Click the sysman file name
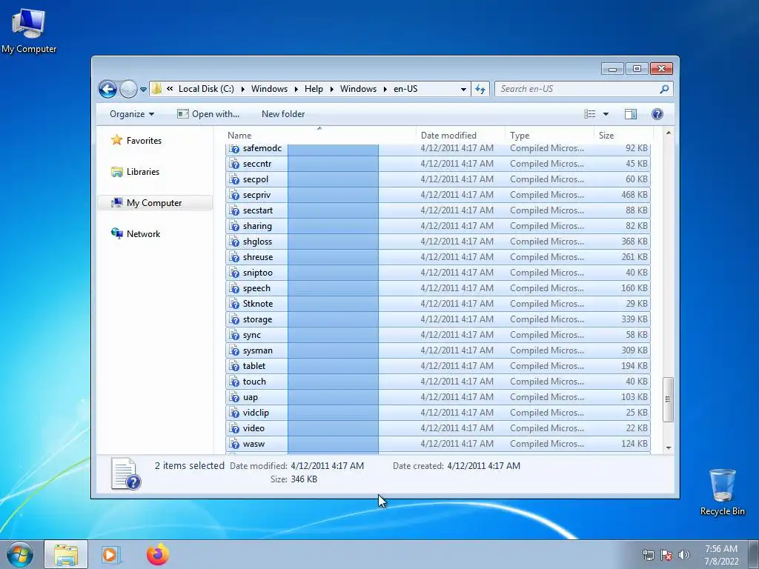Screen dimensions: 759x569 pos(257,350)
